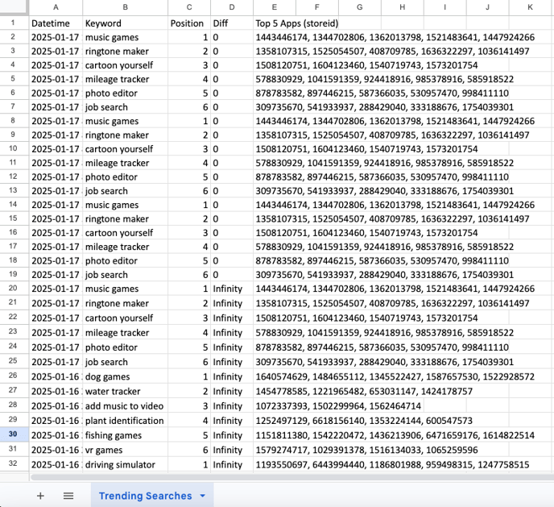Click the select-all corner box
This screenshot has width=554, height=507.
14,7
